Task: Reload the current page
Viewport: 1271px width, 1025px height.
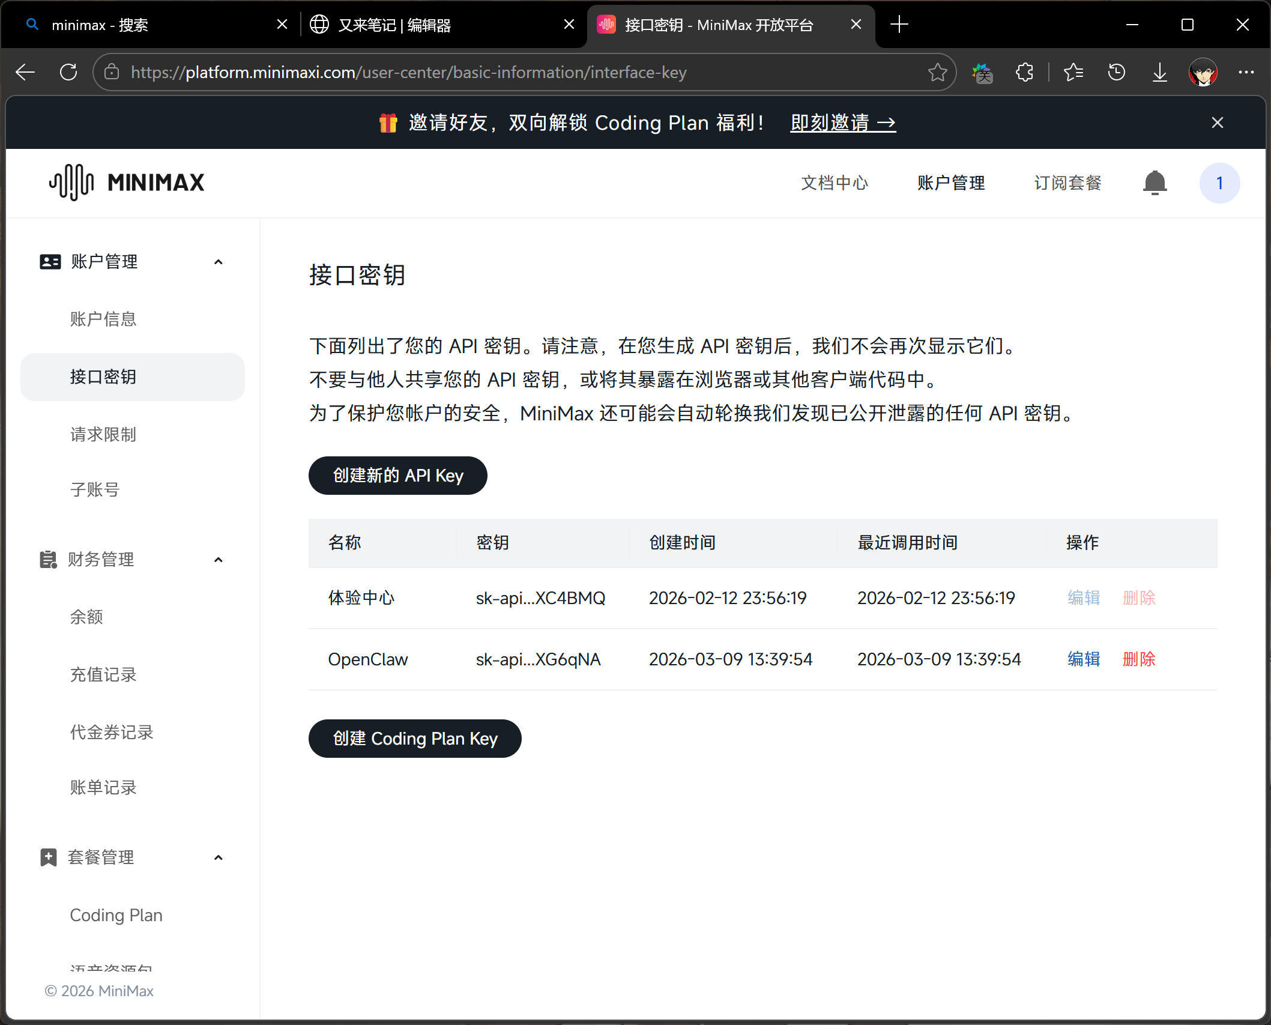Action: click(x=68, y=73)
